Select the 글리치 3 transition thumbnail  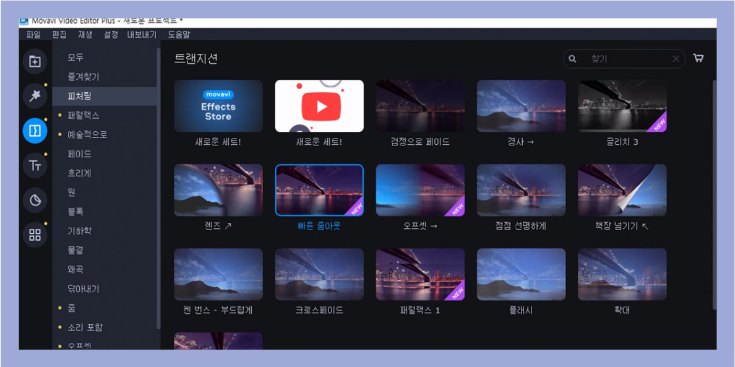point(622,106)
